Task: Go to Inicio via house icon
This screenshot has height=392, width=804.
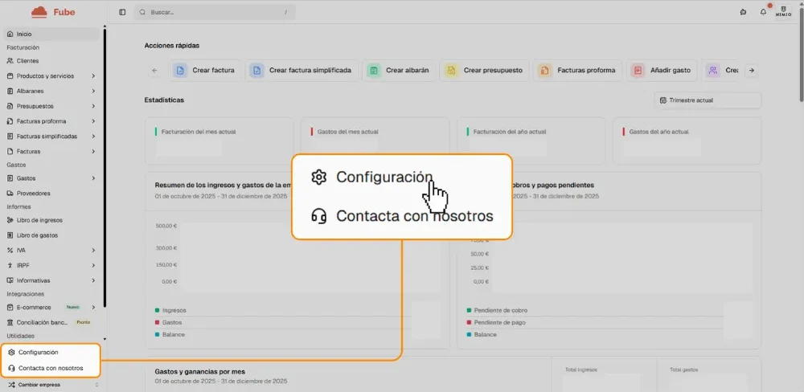Action: 10,34
